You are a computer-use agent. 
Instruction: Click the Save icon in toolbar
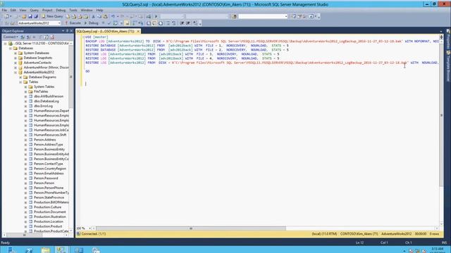coord(30,17)
